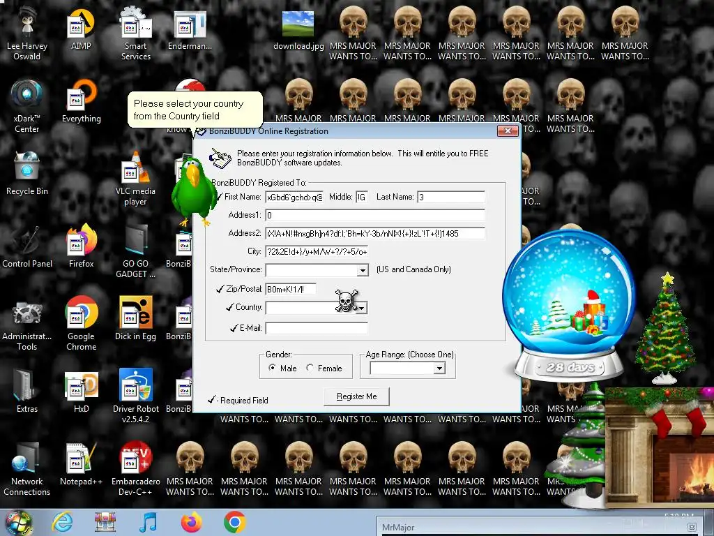Open the GO GO GADGET desktop item
The height and width of the screenshot is (536, 714).
point(136,251)
